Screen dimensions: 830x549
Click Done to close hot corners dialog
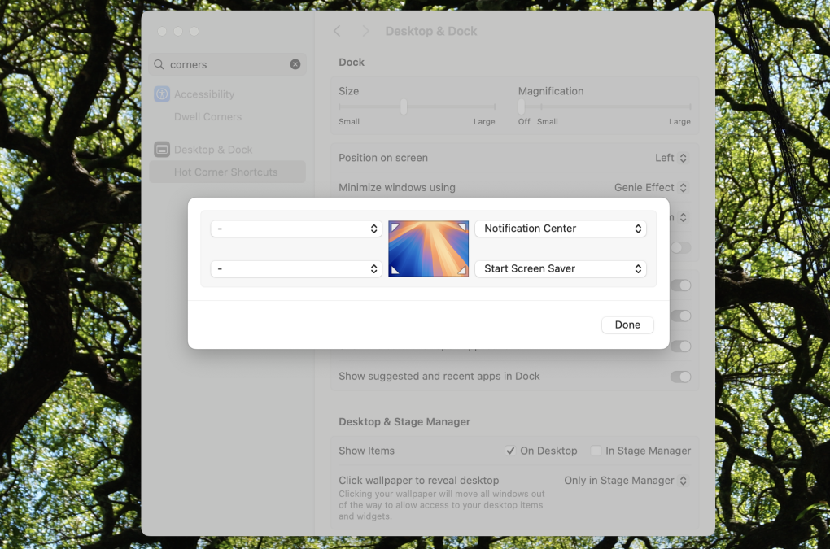[x=627, y=325]
